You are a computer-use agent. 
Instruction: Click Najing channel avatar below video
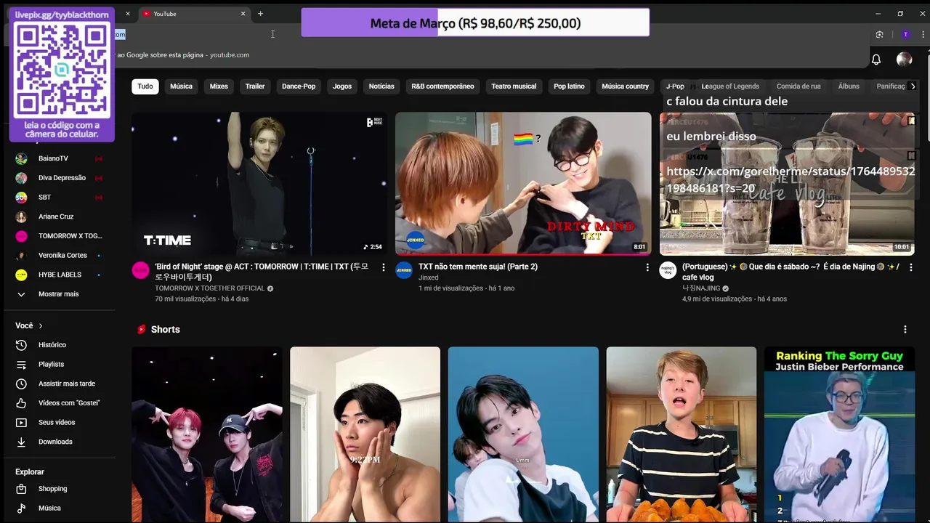click(x=668, y=271)
